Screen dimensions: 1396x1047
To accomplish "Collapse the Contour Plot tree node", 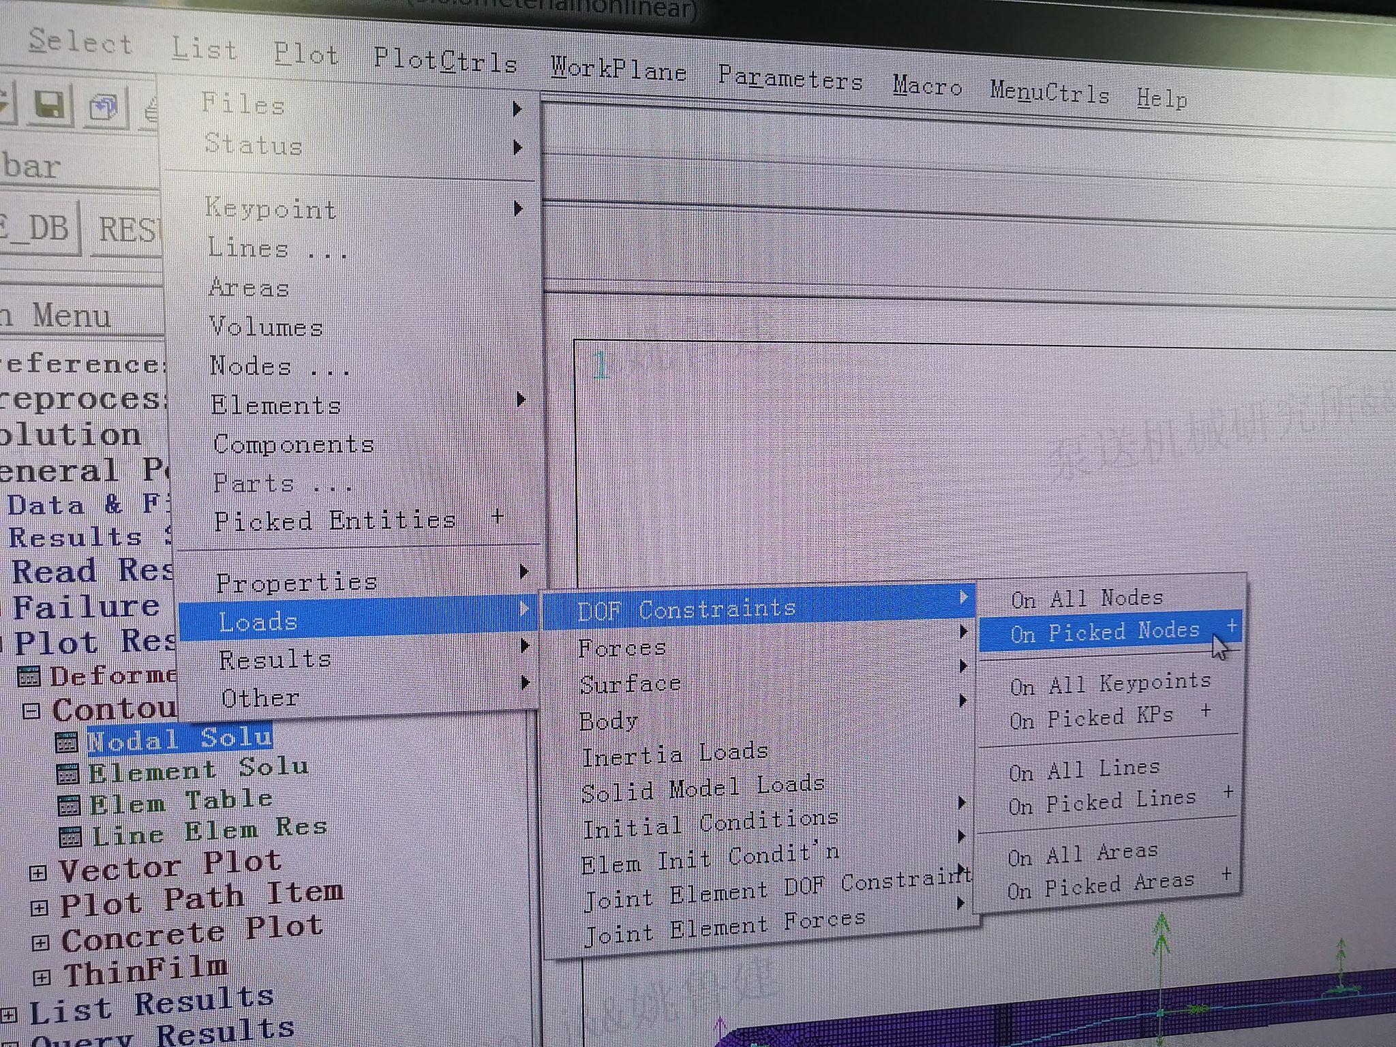I will point(31,711).
